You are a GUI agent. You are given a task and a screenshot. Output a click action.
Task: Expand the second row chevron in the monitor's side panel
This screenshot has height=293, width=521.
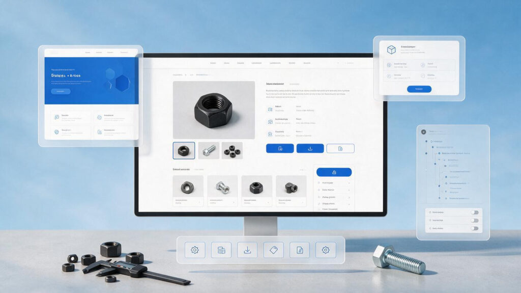tap(349, 190)
